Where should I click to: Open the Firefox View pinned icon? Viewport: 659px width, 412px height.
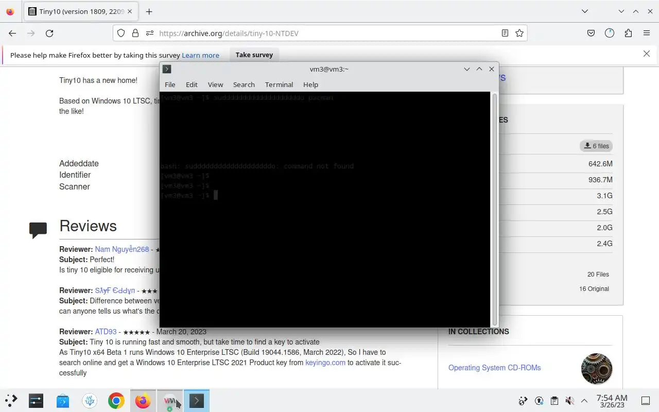pos(10,11)
